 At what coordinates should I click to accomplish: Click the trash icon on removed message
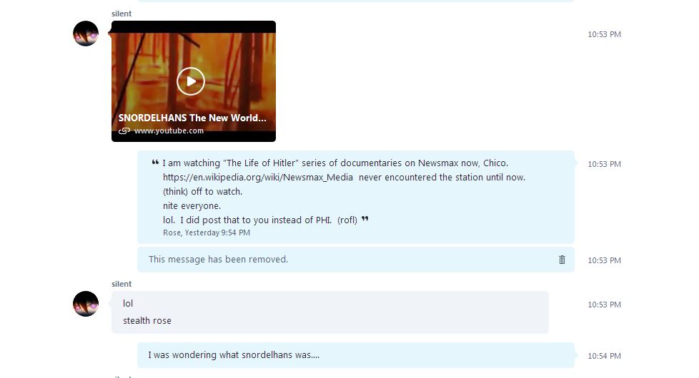[x=562, y=260]
